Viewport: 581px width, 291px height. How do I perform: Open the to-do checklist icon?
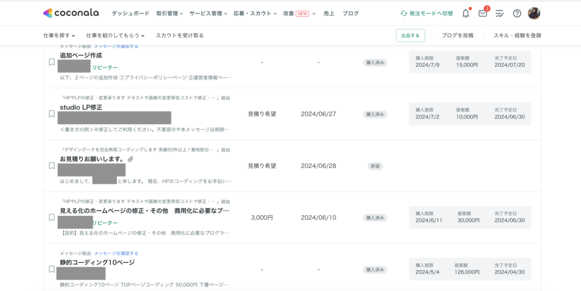[x=499, y=14]
